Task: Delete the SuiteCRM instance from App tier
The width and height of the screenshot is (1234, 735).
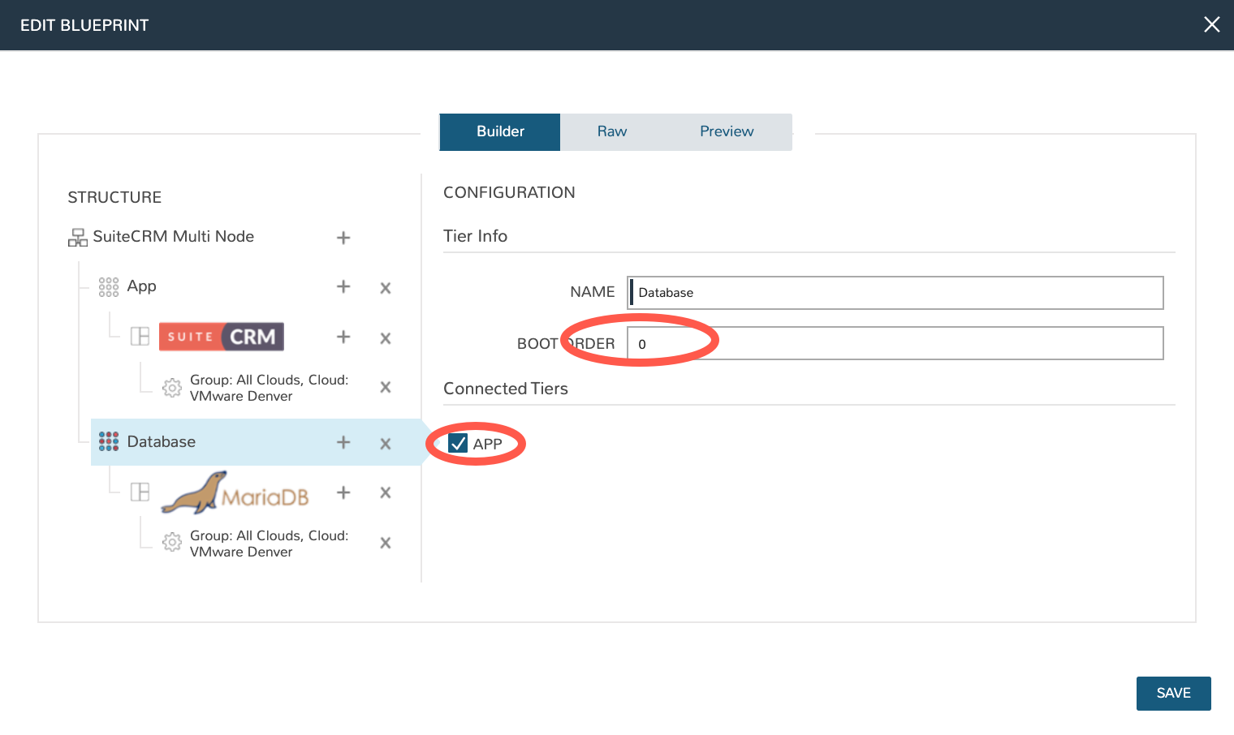Action: tap(386, 338)
